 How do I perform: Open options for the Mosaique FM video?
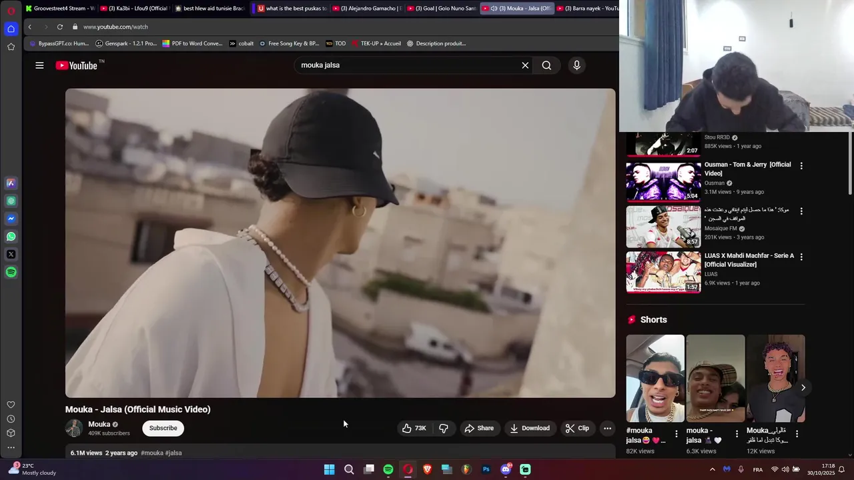coord(801,211)
